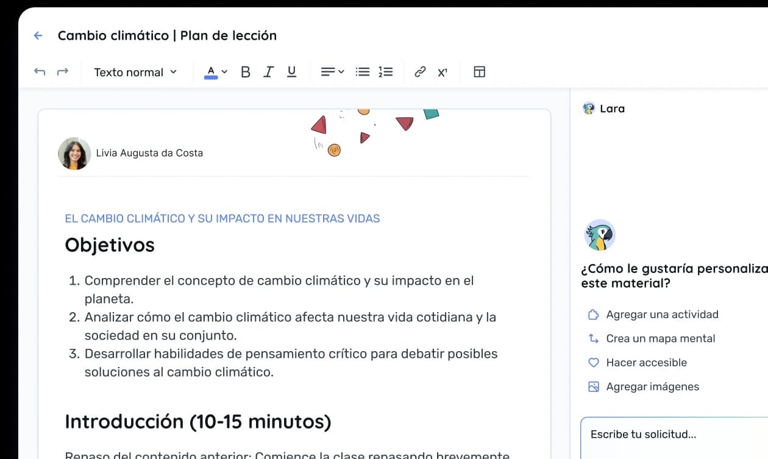
Task: Apply bulleted list formatting
Action: pyautogui.click(x=363, y=72)
